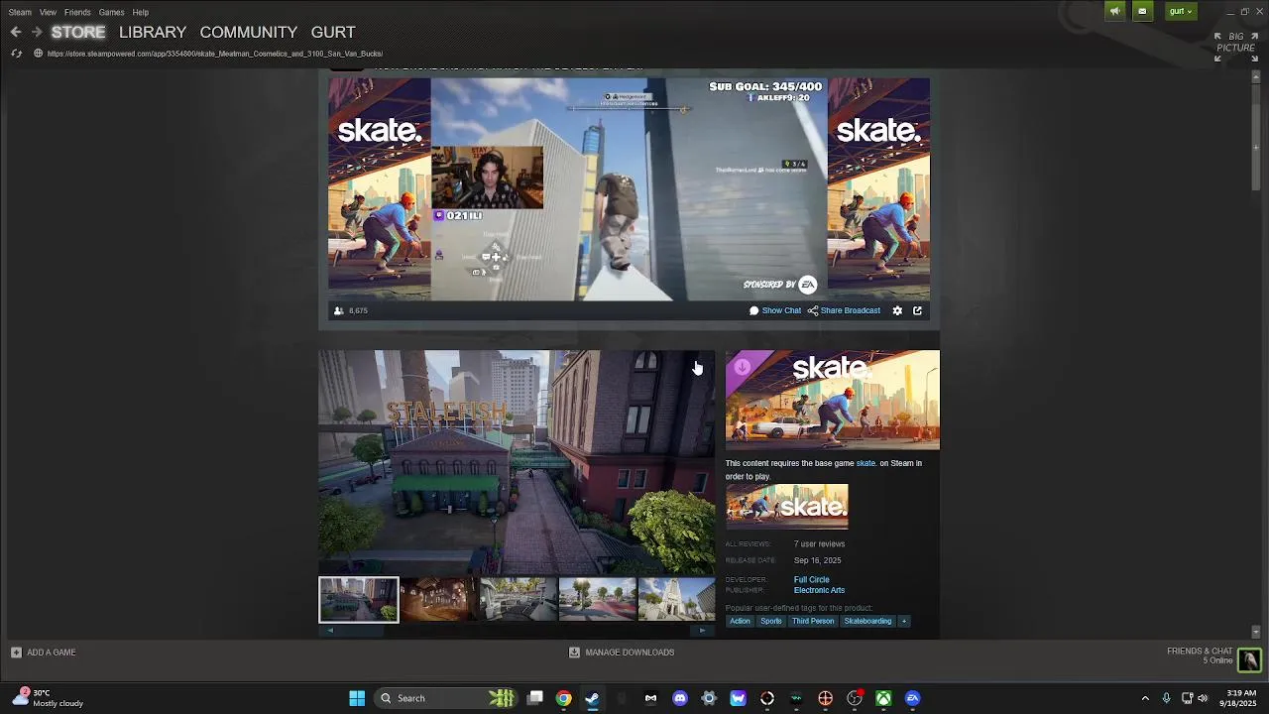Click ADD A GAME
The width and height of the screenshot is (1269, 714).
(44, 653)
